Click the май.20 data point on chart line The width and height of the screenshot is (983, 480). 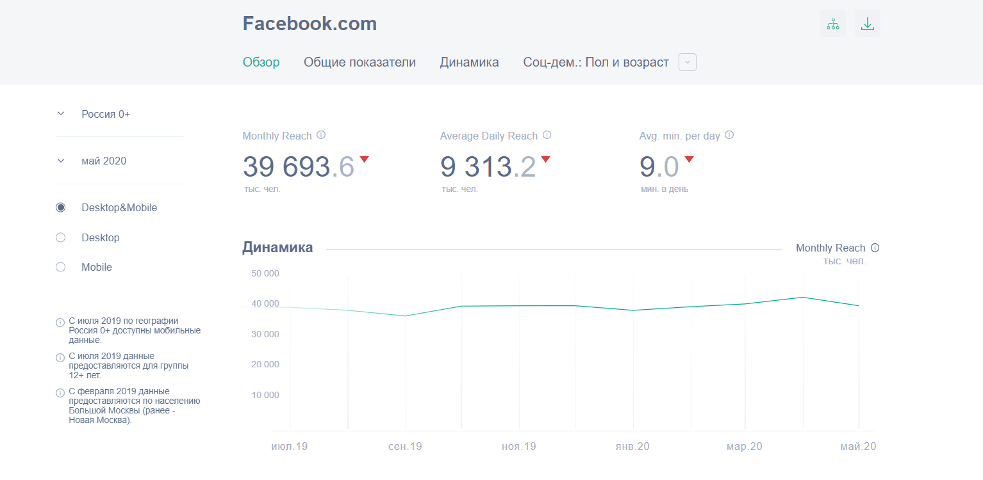pos(858,306)
